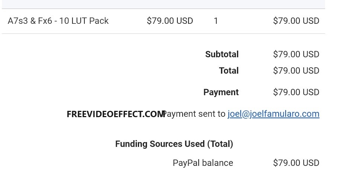Click the bold Total label
Viewport: 337px width, 180px height.
click(229, 71)
